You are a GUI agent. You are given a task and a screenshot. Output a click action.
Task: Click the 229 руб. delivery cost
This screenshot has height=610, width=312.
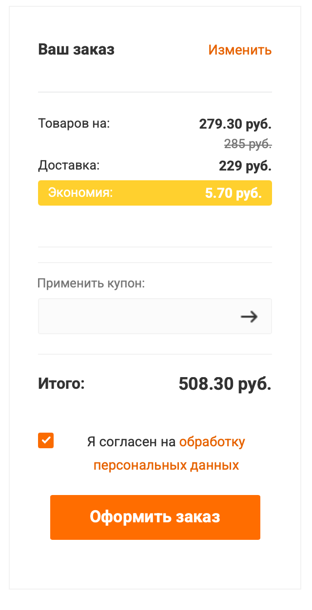[245, 166]
